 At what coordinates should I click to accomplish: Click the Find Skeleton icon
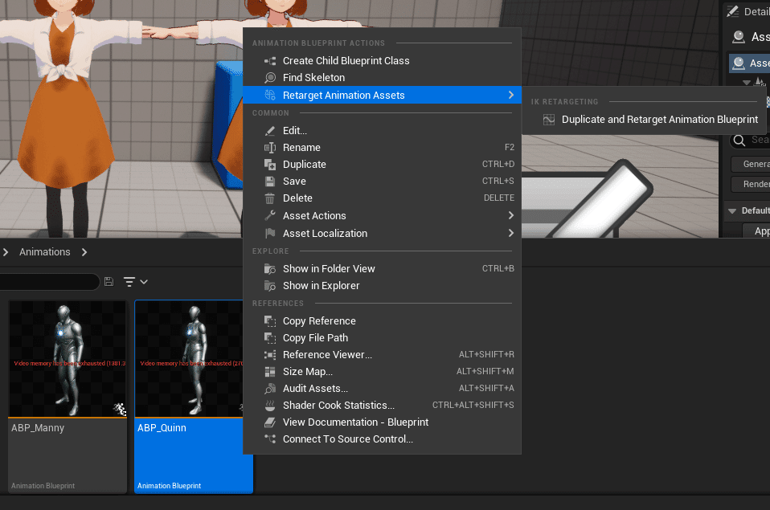[x=270, y=77]
